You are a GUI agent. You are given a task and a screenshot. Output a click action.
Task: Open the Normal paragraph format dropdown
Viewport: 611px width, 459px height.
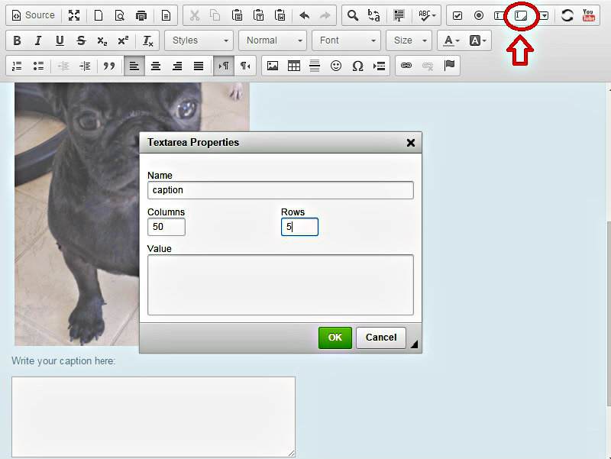[273, 40]
